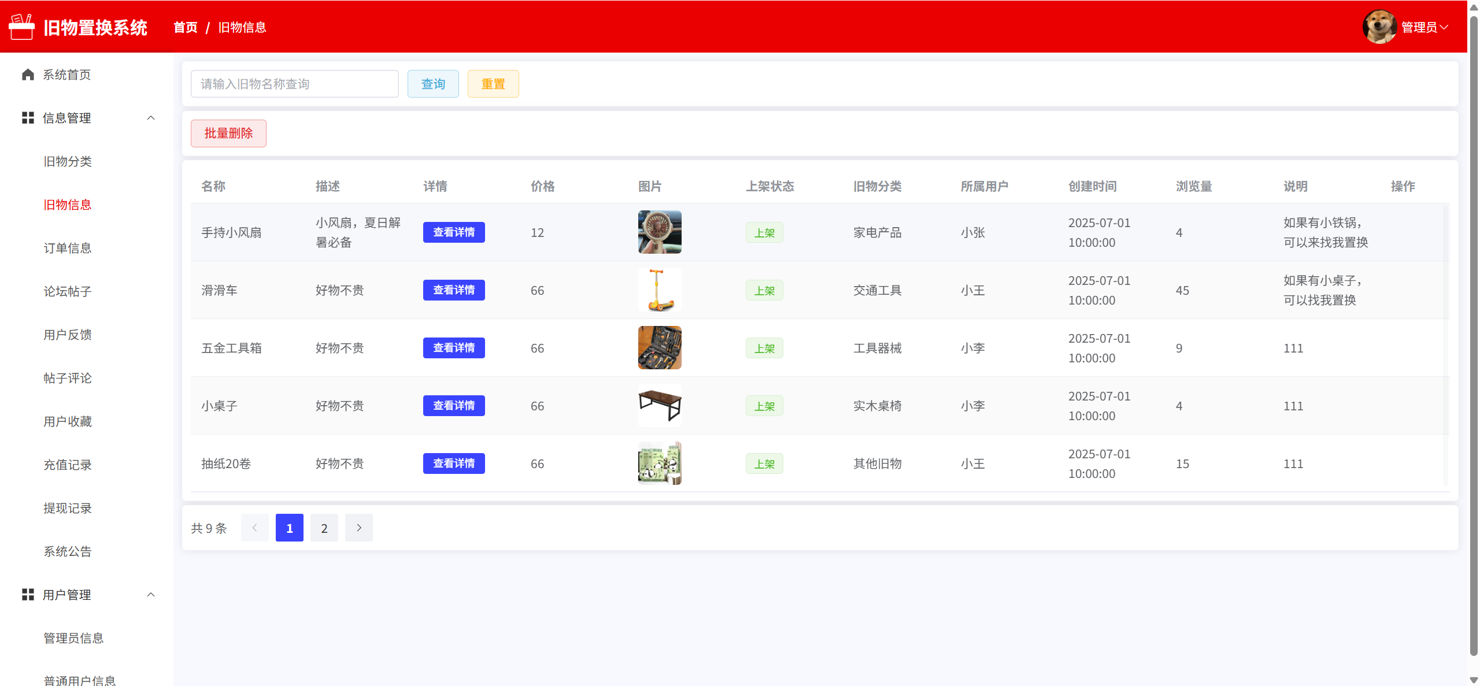Viewport: 1480px width, 686px height.
Task: Click the red shop logo icon
Action: click(21, 27)
